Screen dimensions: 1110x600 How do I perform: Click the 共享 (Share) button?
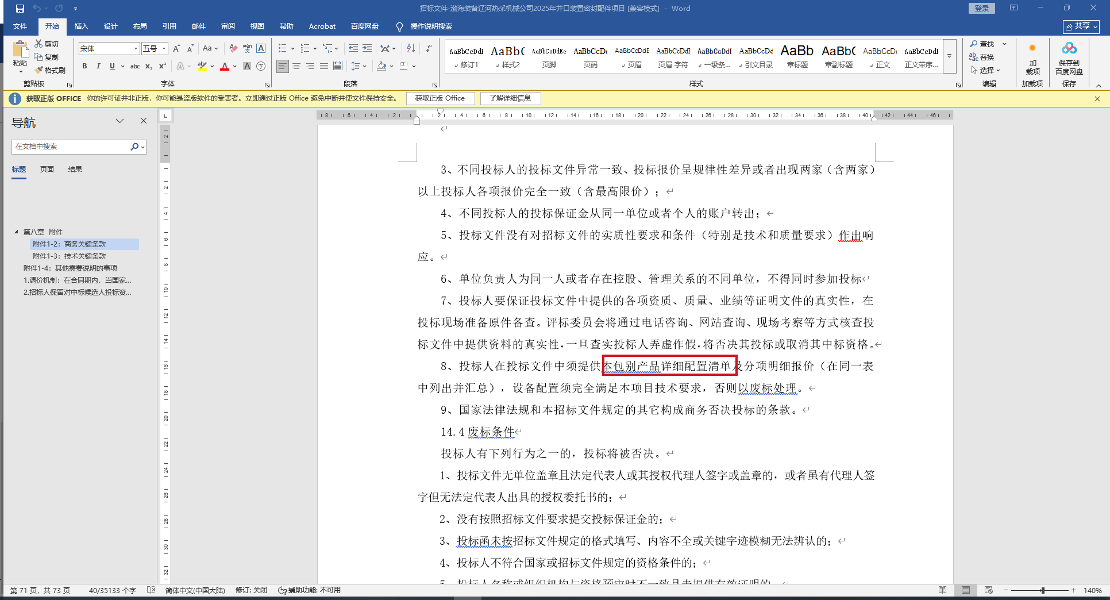(x=1081, y=26)
